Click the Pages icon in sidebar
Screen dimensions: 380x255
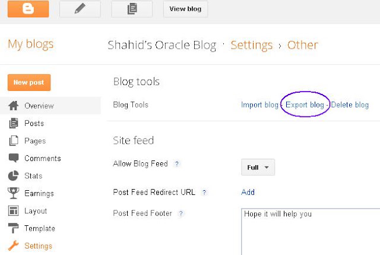[x=14, y=140]
